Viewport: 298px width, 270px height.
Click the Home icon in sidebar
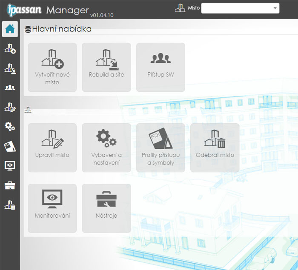(x=10, y=29)
